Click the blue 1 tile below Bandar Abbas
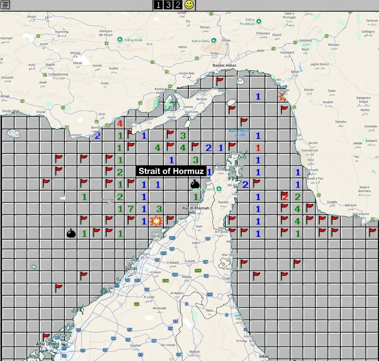 pyautogui.click(x=258, y=96)
